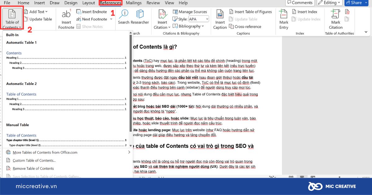This screenshot has height=195, width=372.
Task: Collapse the ribbon with the chevron
Action: (x=366, y=32)
